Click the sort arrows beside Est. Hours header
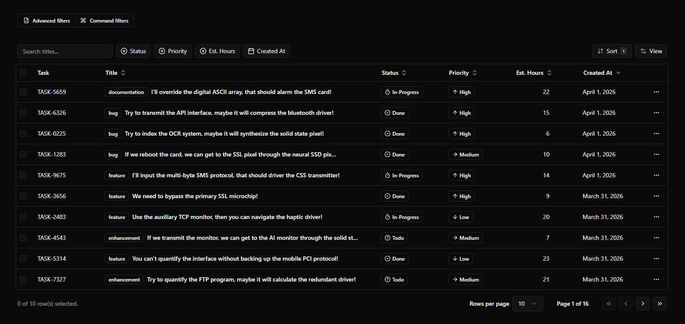This screenshot has width=685, height=324. pos(549,73)
